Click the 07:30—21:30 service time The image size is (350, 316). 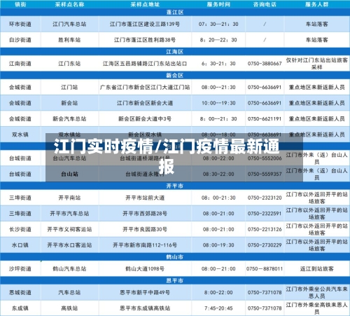pyautogui.click(x=218, y=24)
